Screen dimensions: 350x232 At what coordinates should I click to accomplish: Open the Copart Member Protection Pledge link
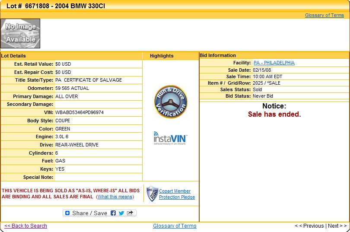point(177,194)
